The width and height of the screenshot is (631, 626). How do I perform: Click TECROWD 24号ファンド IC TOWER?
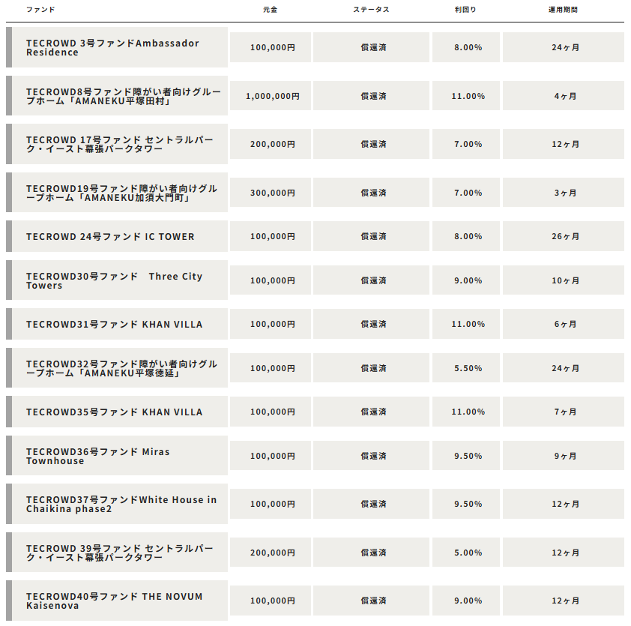110,237
